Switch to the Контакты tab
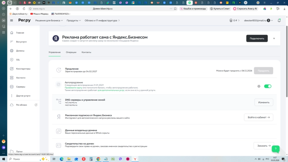 coord(86,52)
